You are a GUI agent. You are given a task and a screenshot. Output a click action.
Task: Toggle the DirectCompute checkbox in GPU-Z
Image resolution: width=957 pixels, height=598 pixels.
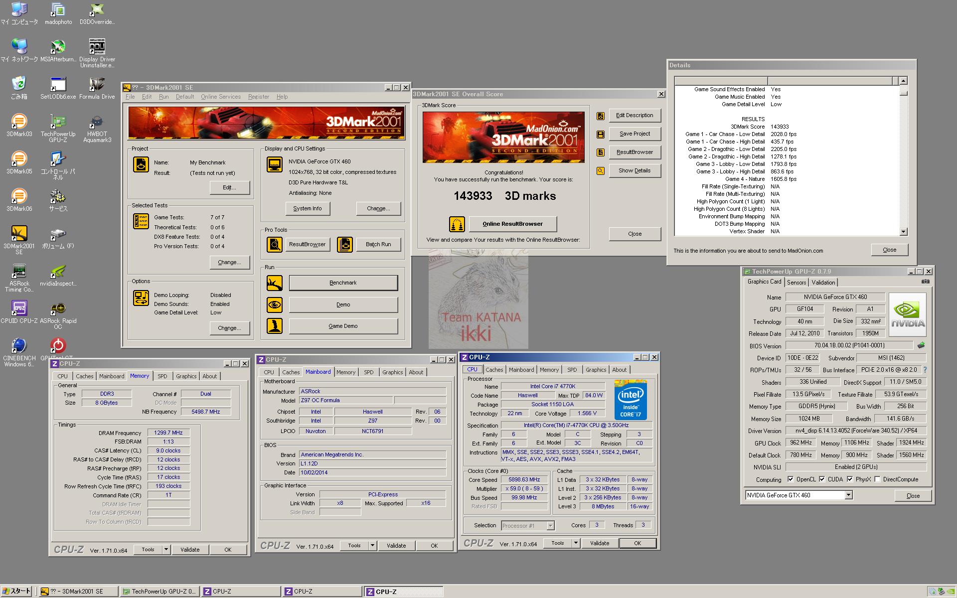point(877,479)
